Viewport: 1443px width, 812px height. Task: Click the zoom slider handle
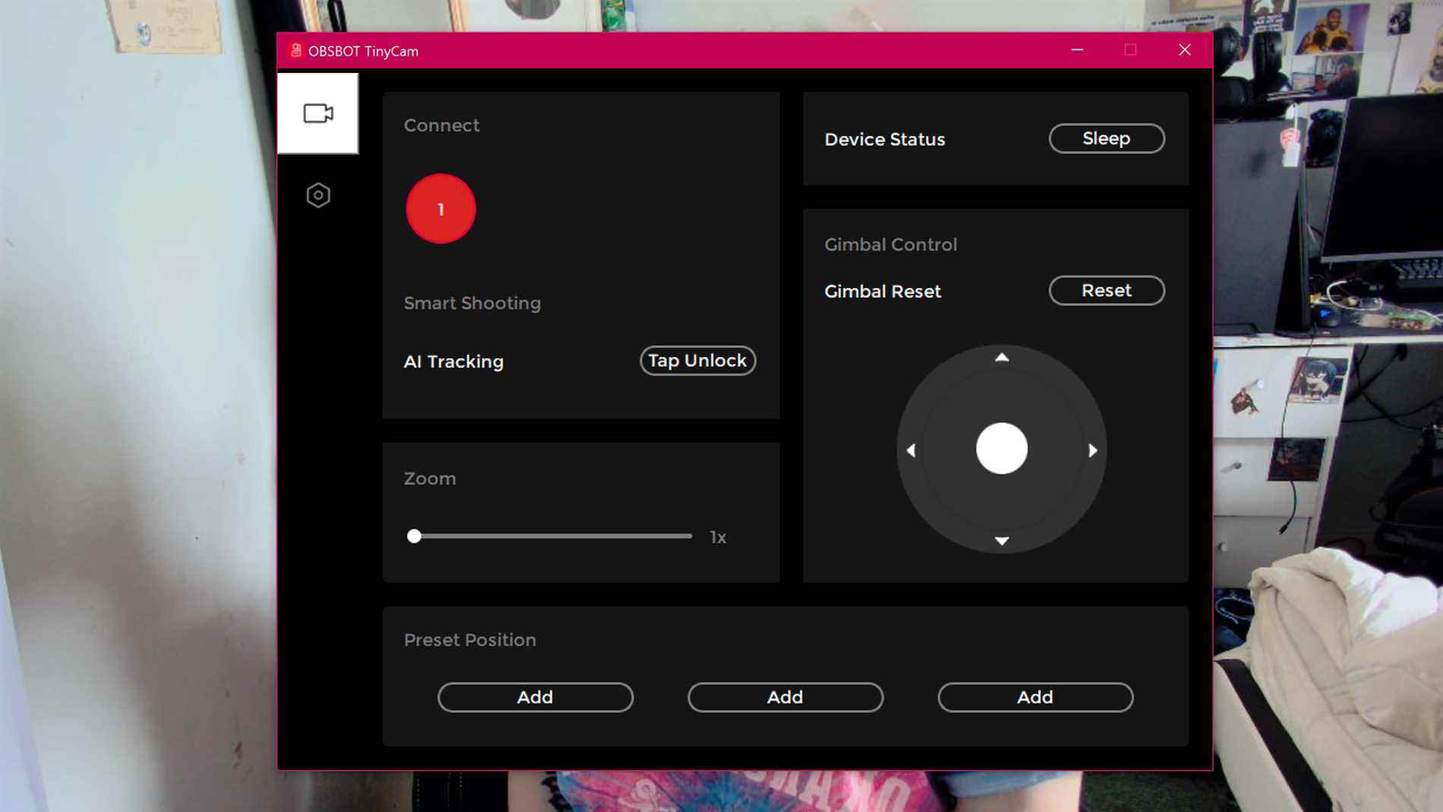pyautogui.click(x=414, y=536)
